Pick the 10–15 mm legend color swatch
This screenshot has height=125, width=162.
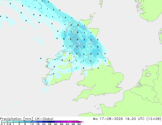[34, 122]
